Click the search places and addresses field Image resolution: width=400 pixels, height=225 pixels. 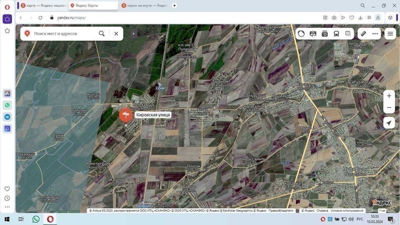tap(64, 34)
